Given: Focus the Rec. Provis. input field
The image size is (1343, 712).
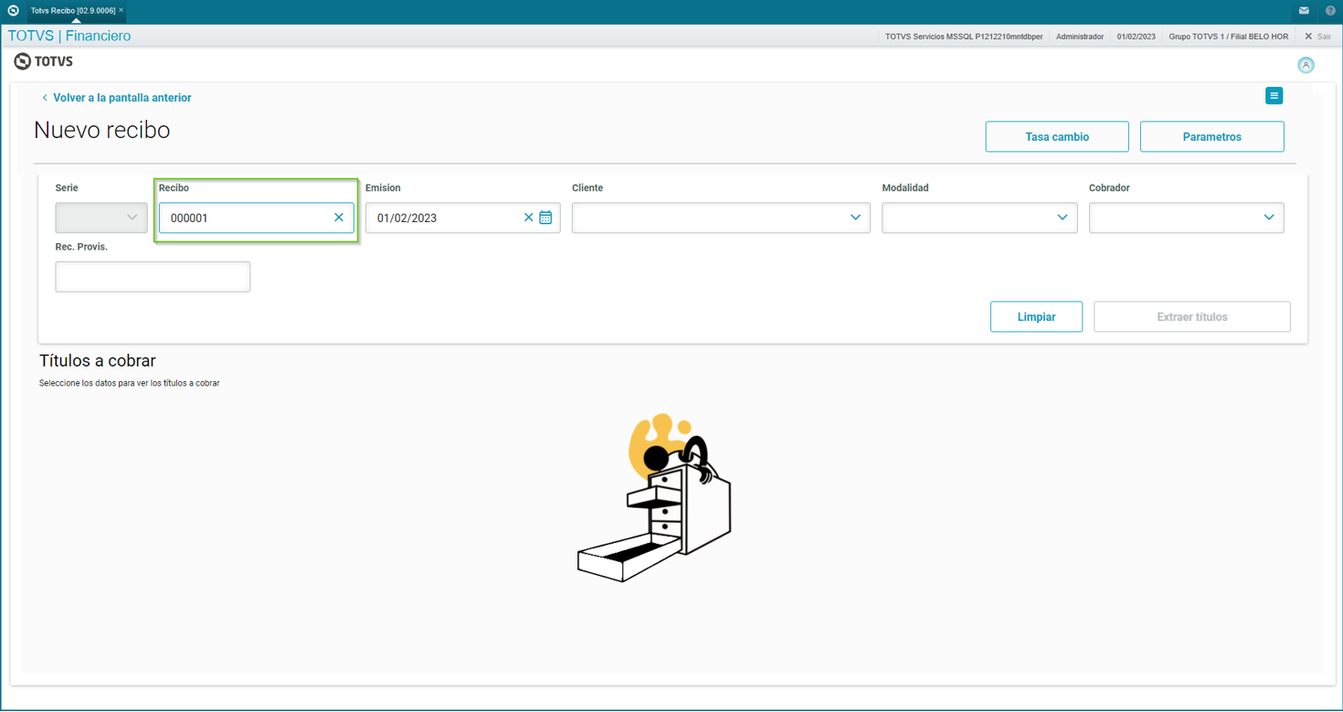Looking at the screenshot, I should 153,277.
